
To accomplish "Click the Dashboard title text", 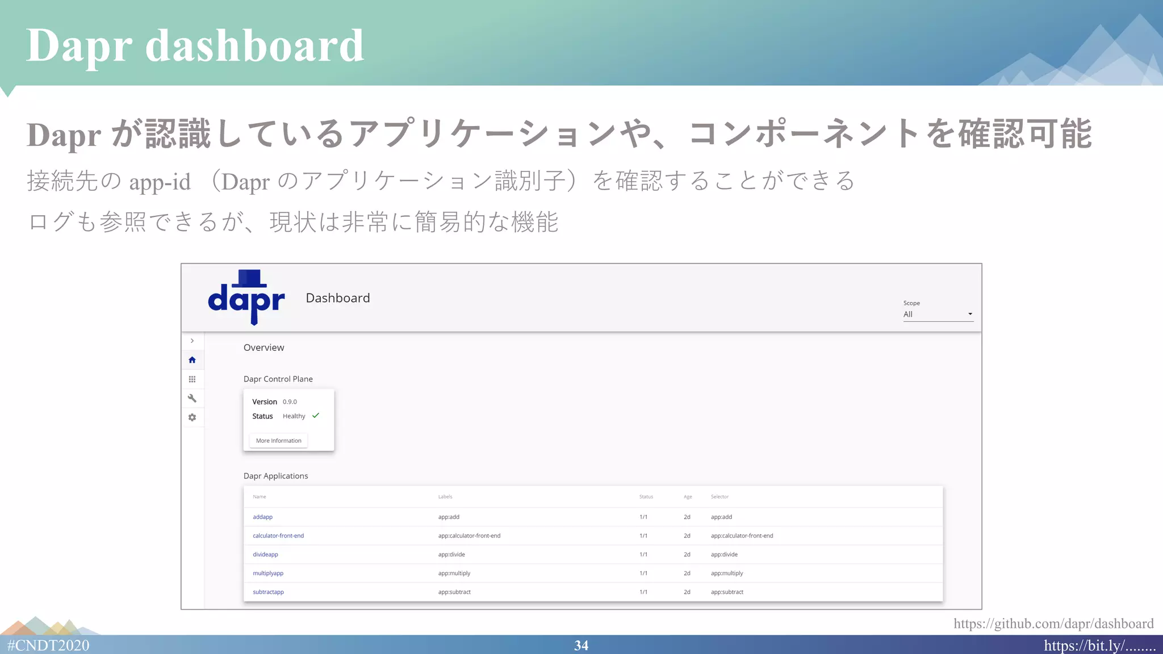I will tap(338, 298).
